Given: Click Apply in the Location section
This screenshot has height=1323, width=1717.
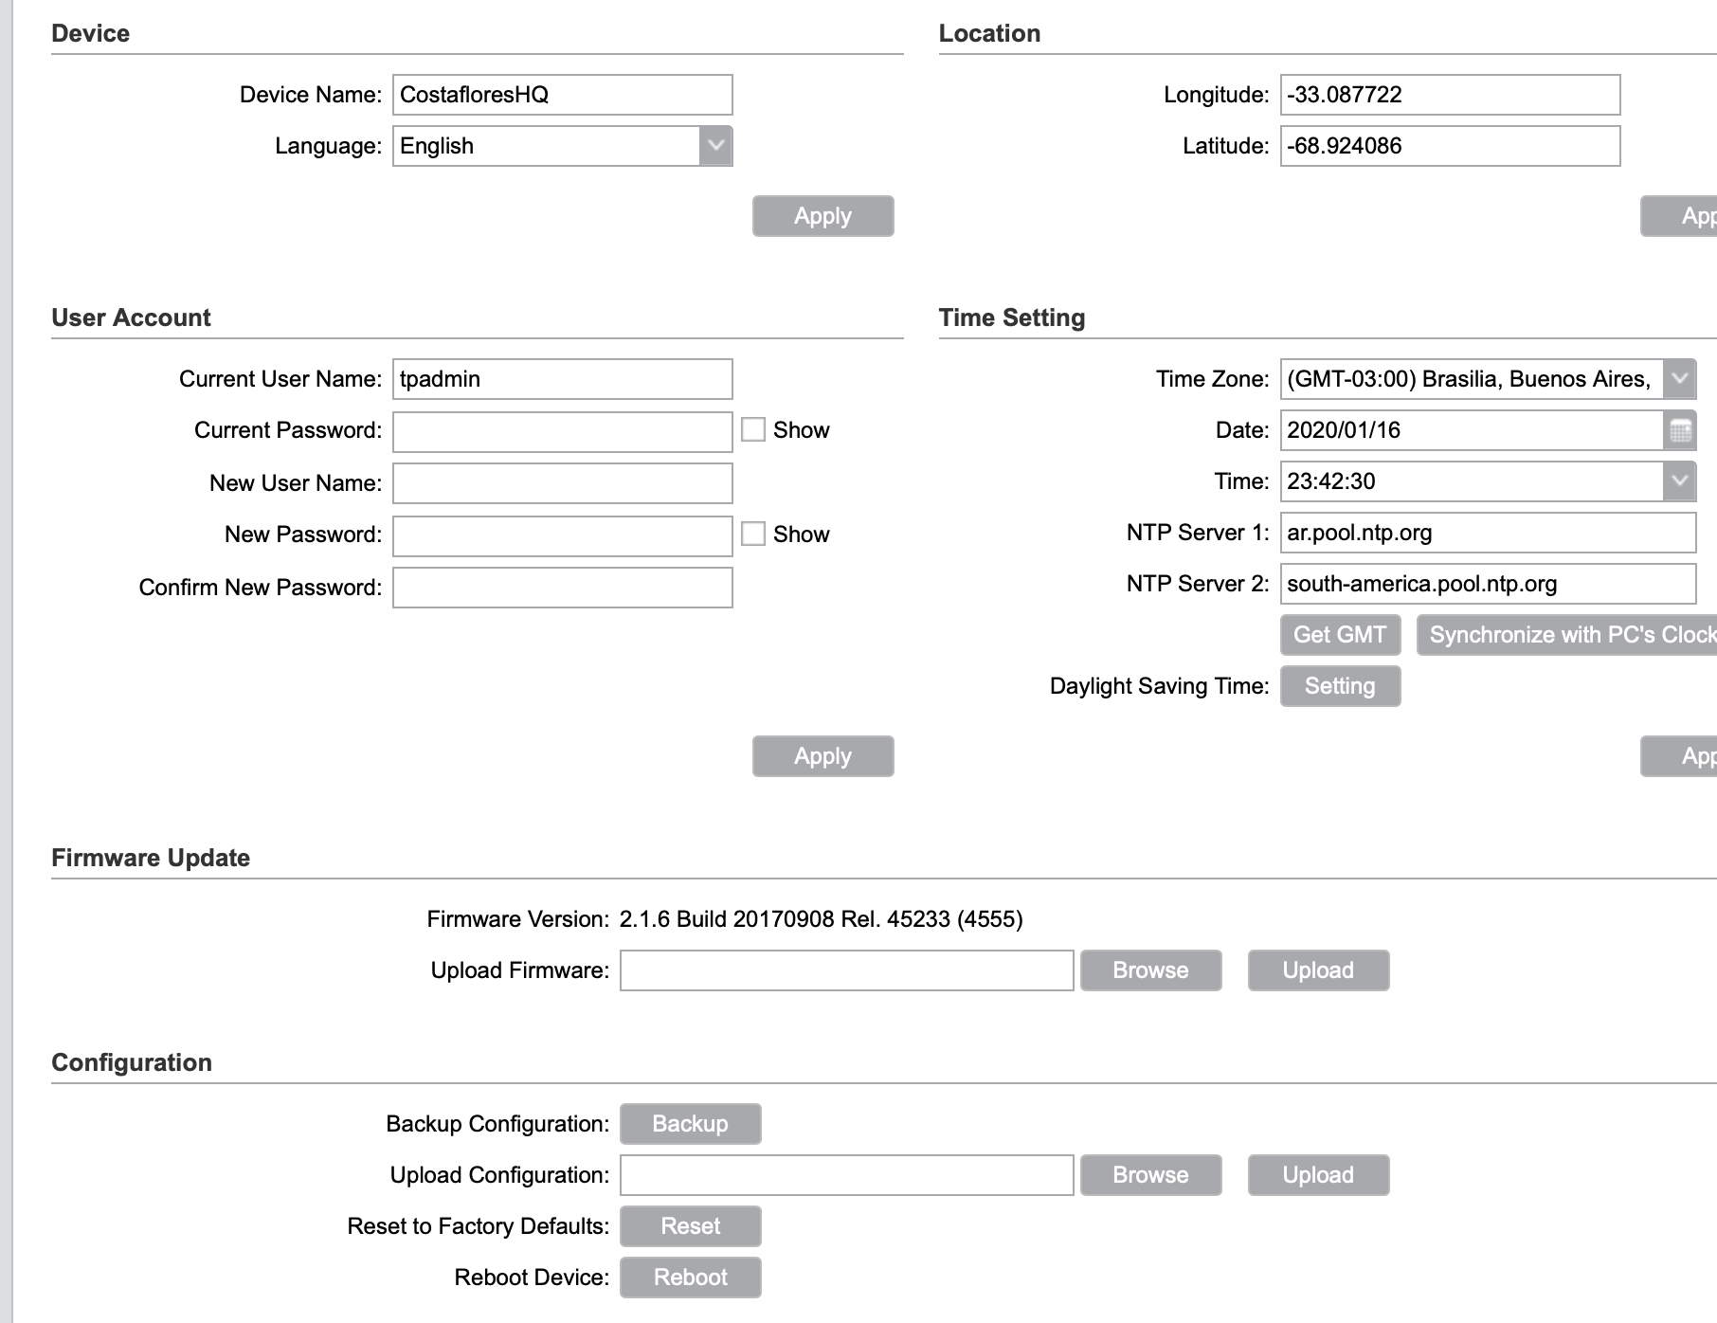Looking at the screenshot, I should click(x=1679, y=216).
